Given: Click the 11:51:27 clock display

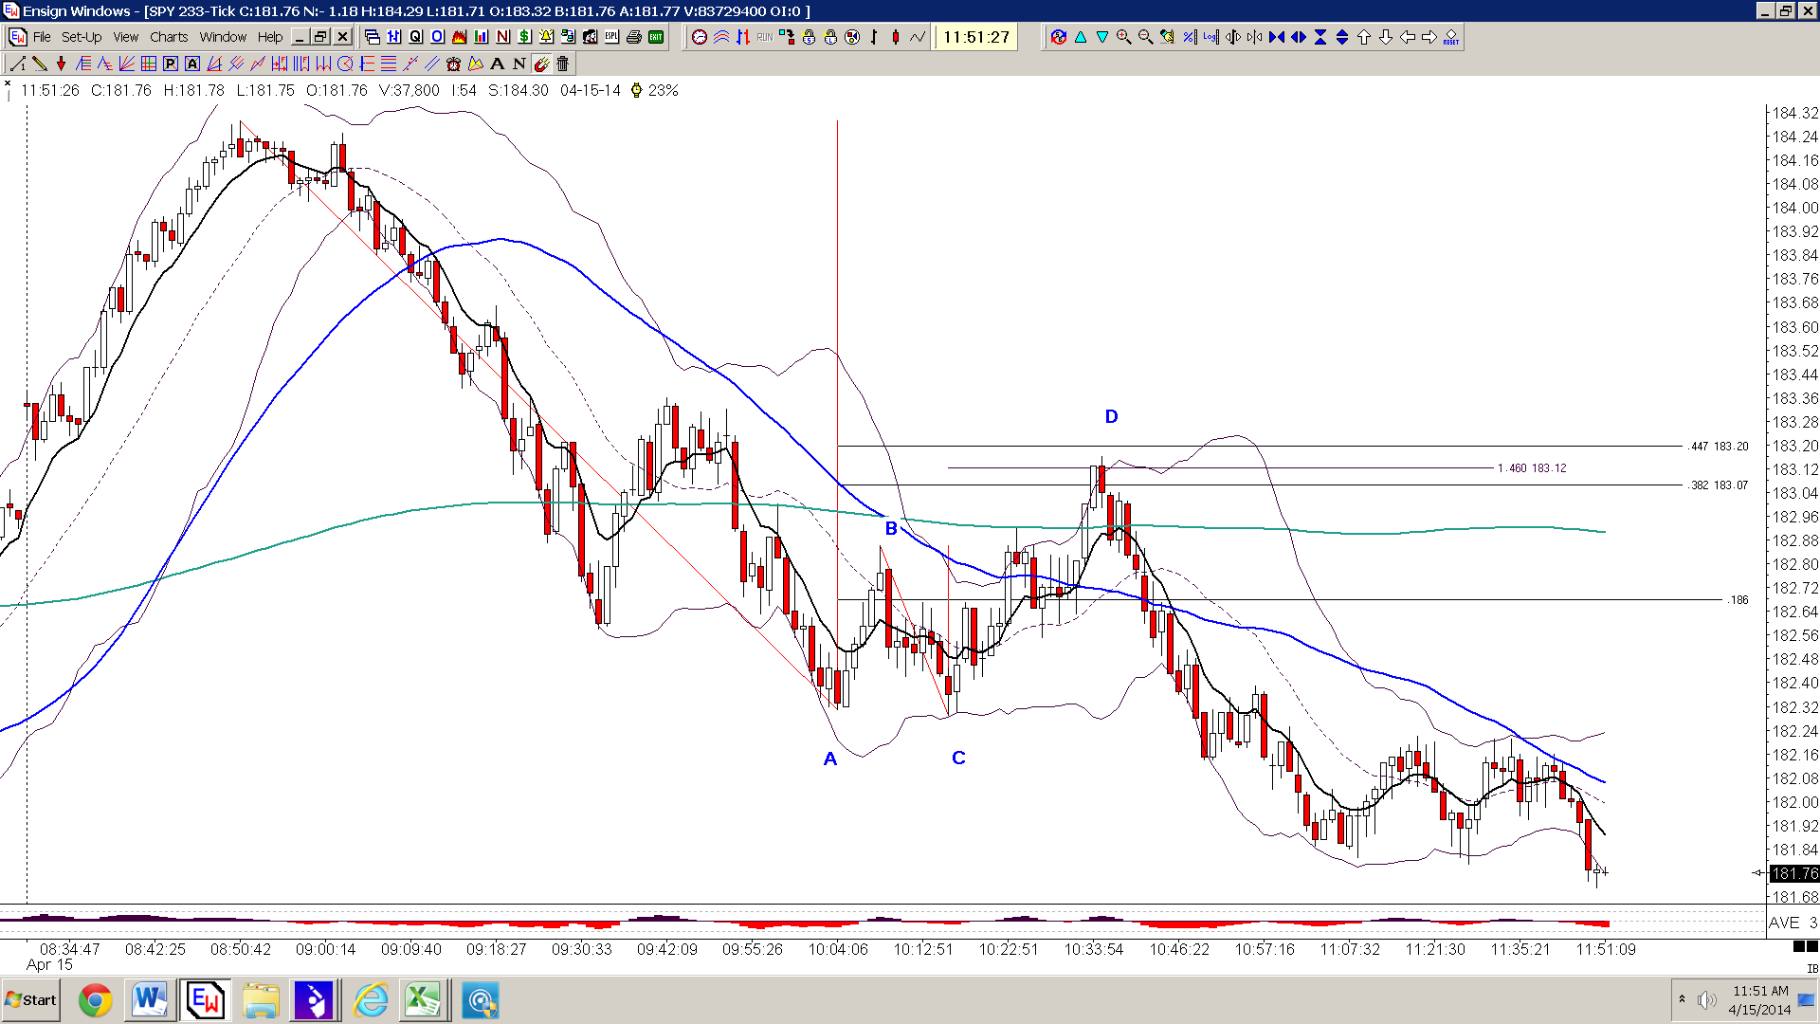Looking at the screenshot, I should pos(976,37).
